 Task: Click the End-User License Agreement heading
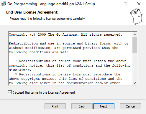[32, 12]
